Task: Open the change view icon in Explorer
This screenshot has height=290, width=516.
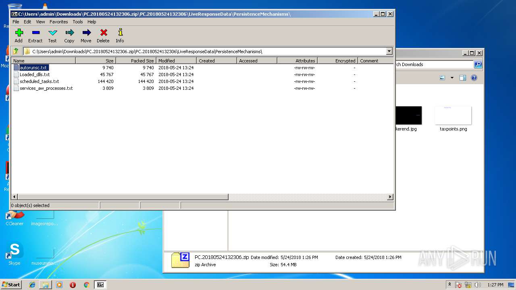Action: coord(442,78)
